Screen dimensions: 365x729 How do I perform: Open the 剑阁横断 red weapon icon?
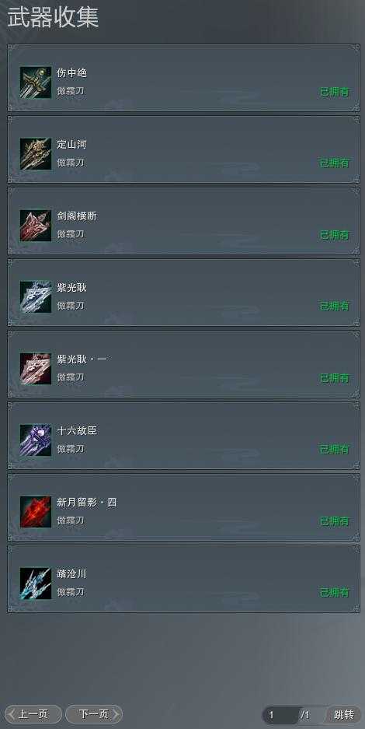pos(36,226)
